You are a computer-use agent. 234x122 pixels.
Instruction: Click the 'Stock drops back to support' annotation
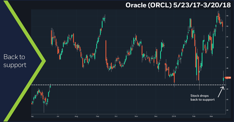click(x=202, y=97)
